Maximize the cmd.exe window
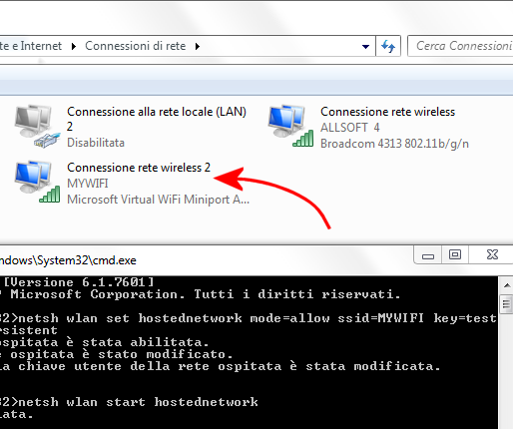513x429 pixels. 455,255
